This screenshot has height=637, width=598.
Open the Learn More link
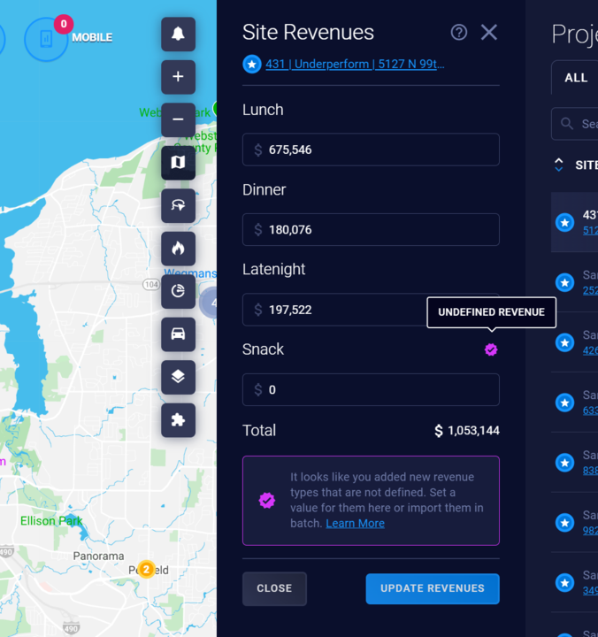tap(355, 523)
